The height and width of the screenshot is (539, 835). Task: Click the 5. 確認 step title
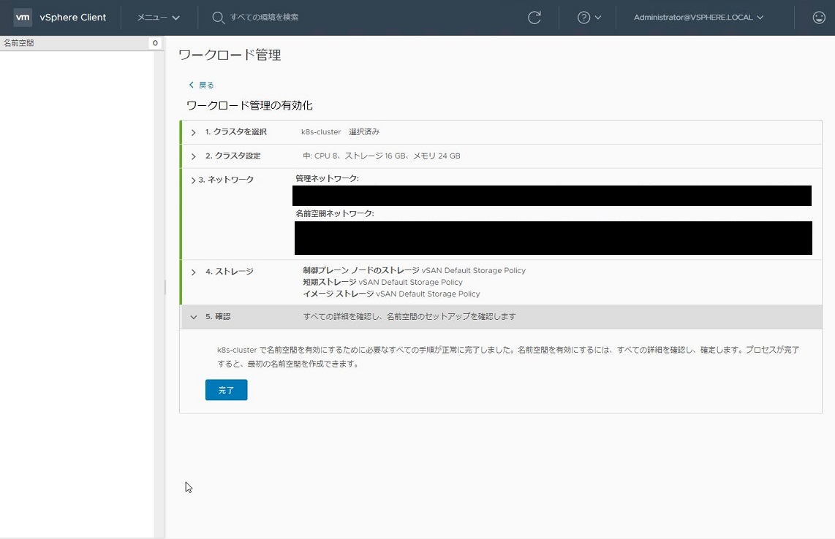point(218,316)
